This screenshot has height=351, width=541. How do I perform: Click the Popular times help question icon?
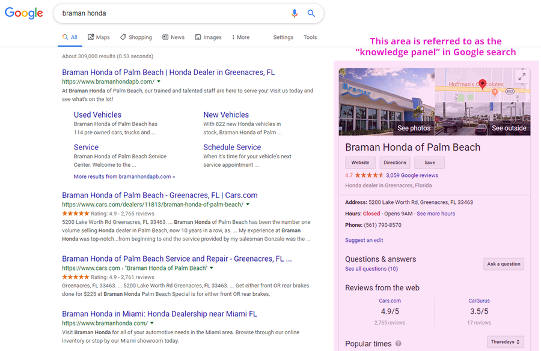[399, 344]
